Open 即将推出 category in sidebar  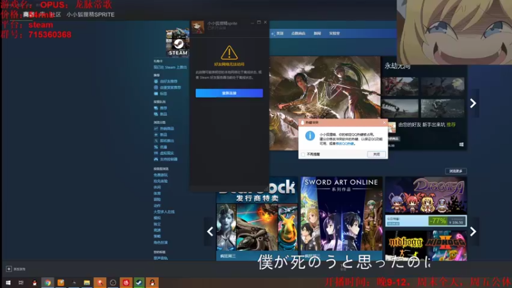(167, 141)
